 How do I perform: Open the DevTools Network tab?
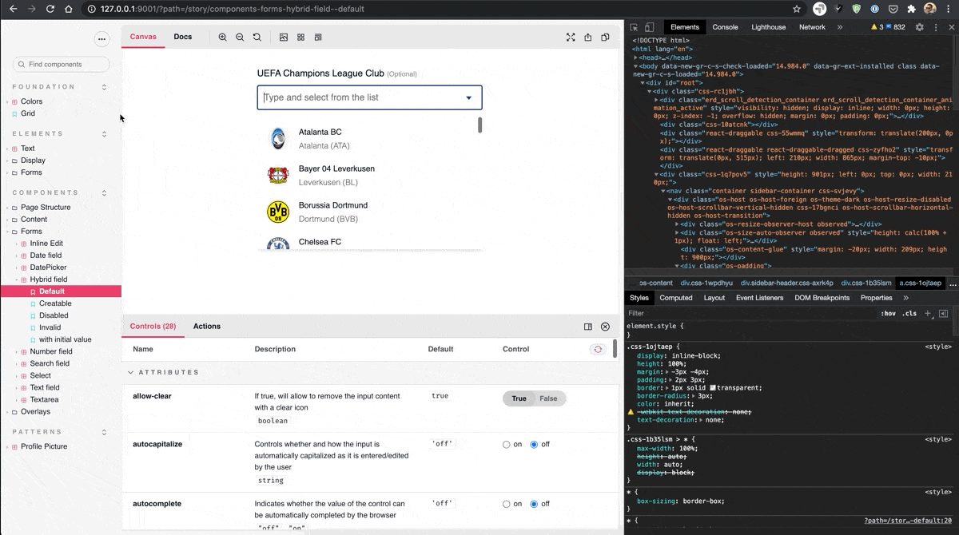pyautogui.click(x=812, y=27)
